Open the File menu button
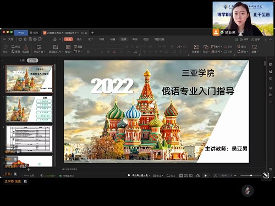The width and height of the screenshot is (275, 206). click(8, 39)
